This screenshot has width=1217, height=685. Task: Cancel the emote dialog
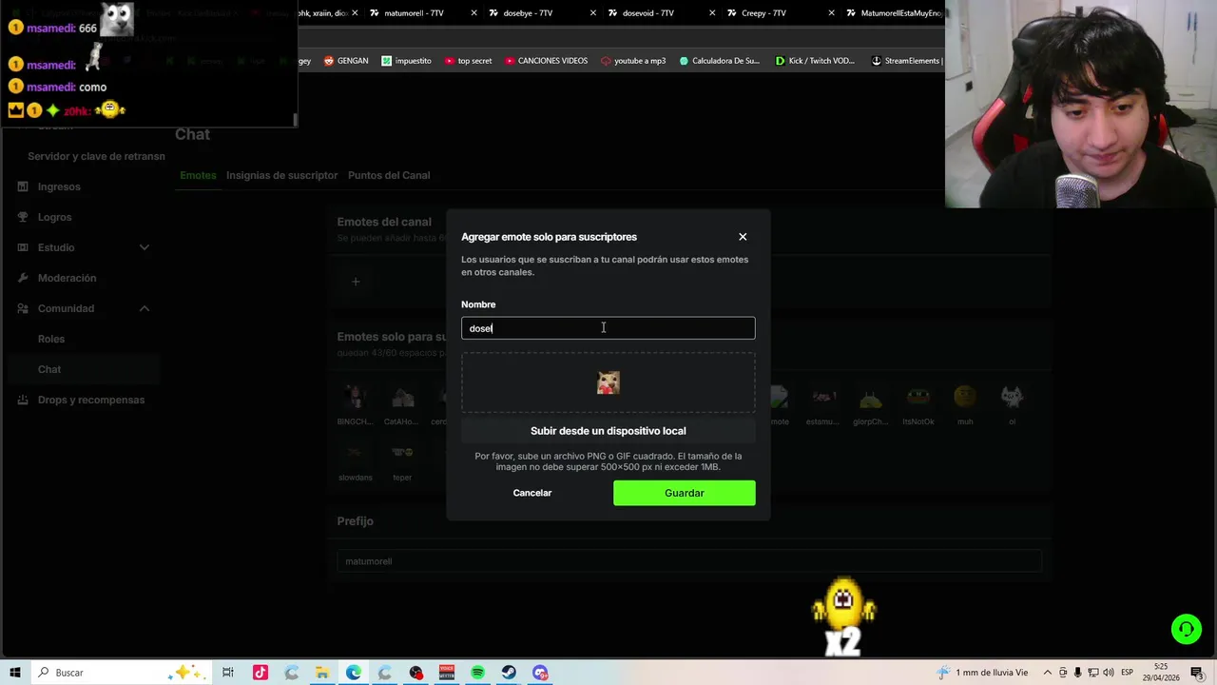coord(532,493)
